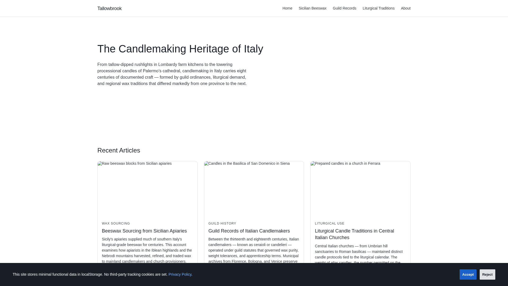Screen dimensions: 508x286
Task: Open the Privacy Policy link
Action: (180, 274)
